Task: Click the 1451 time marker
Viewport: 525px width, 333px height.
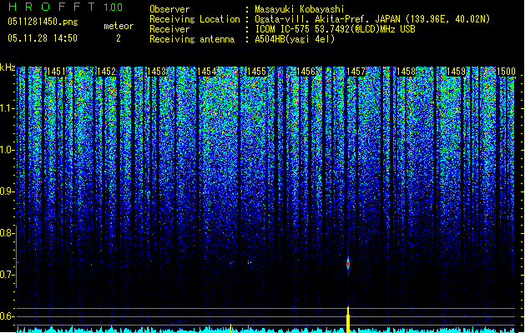Action: point(56,72)
